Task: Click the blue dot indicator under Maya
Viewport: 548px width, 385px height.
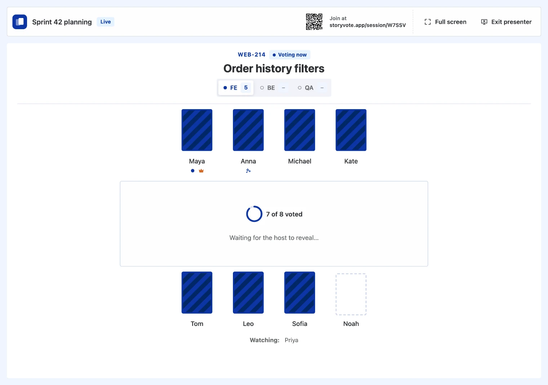Action: pos(193,171)
